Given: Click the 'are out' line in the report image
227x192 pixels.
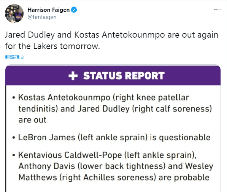Looking at the screenshot, I should point(32,120).
